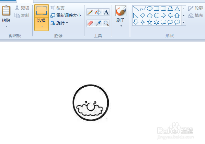Viewport: 205px width, 144px height.
Task: Open the Fill (填充) options
Action: 196,15
